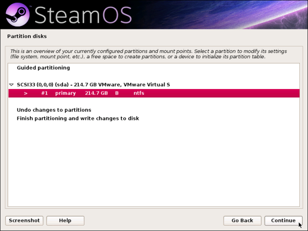Image resolution: width=308 pixels, height=231 pixels.
Task: Select Guided partitioning option
Action: tap(43, 68)
